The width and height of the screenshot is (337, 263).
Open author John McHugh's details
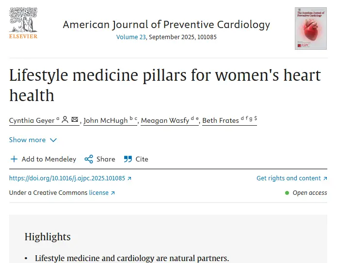pyautogui.click(x=106, y=120)
